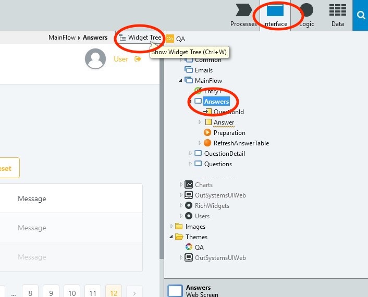Collapse the Themes folder
Image resolution: width=368 pixels, height=297 pixels.
point(171,237)
